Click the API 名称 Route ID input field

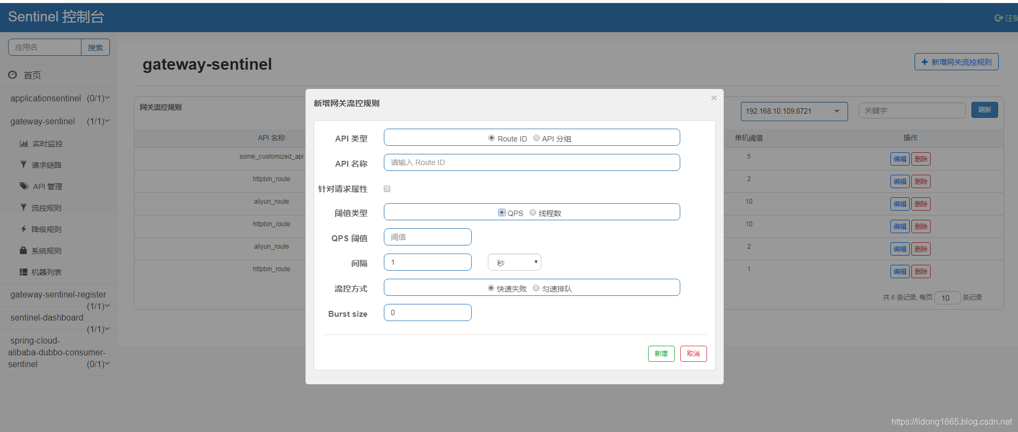click(532, 162)
